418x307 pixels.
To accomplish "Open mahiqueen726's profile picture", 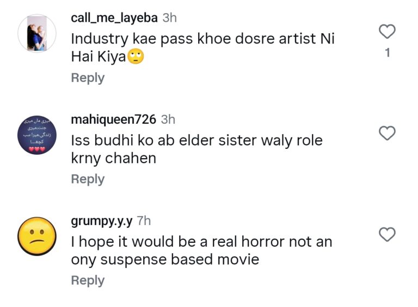I will point(38,135).
